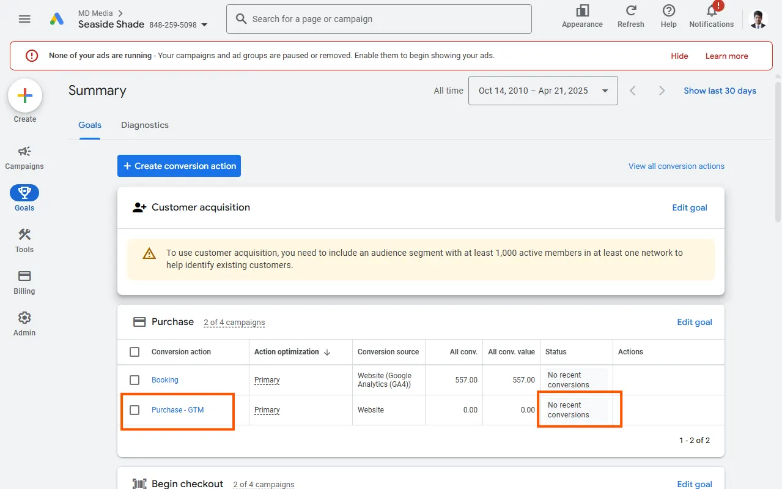Open Billing in the sidebar
Image resolution: width=782 pixels, height=489 pixels.
coord(24,282)
